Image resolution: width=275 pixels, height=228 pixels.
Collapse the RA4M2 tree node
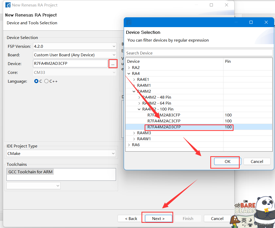[134, 91]
